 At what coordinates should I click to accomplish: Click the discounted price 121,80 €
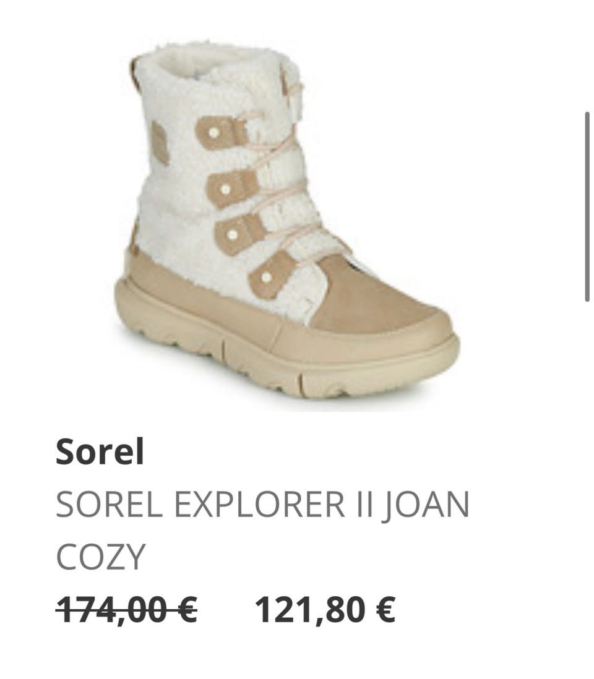tap(325, 609)
